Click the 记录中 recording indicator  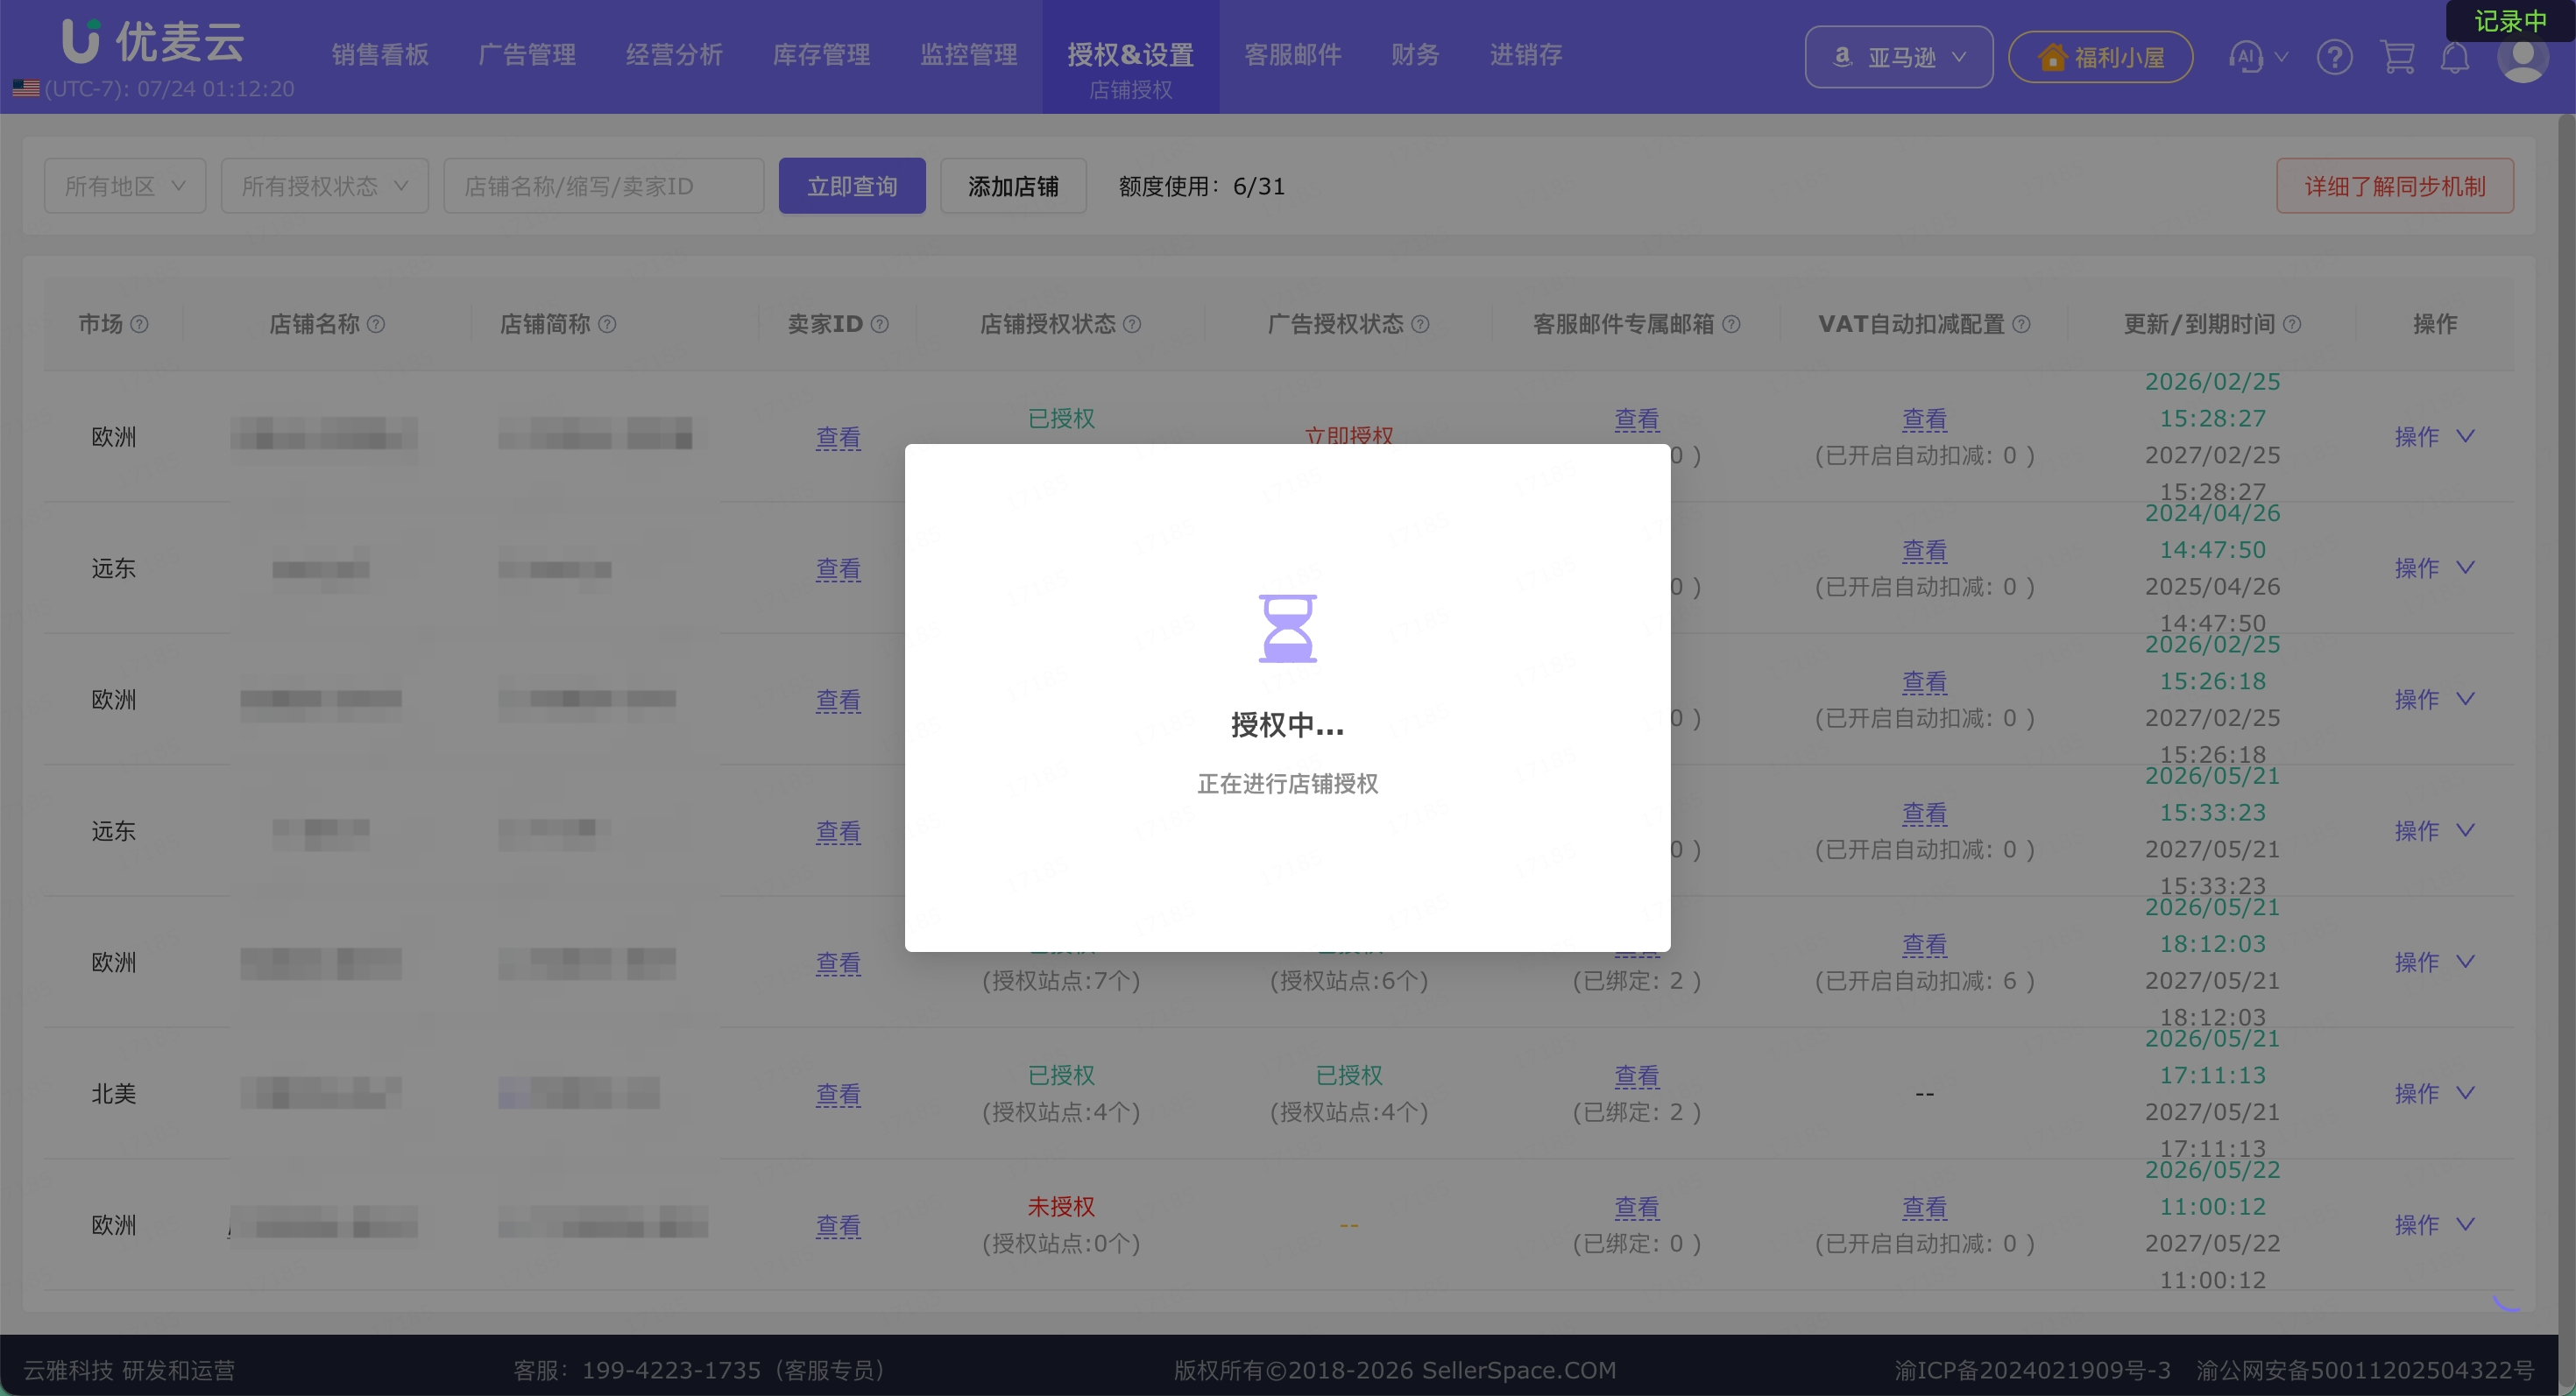pyautogui.click(x=2510, y=21)
